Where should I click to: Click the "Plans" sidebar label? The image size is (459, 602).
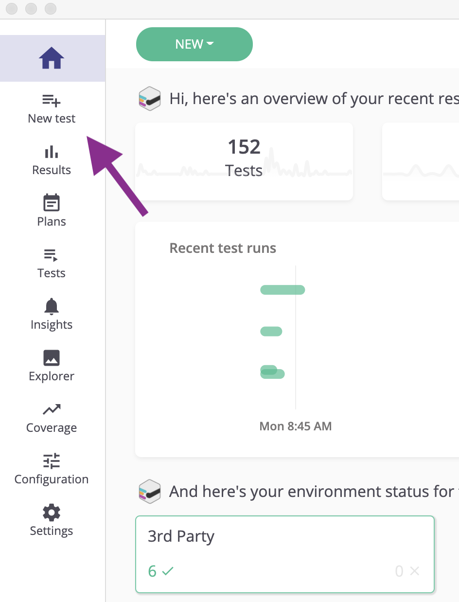pos(52,222)
